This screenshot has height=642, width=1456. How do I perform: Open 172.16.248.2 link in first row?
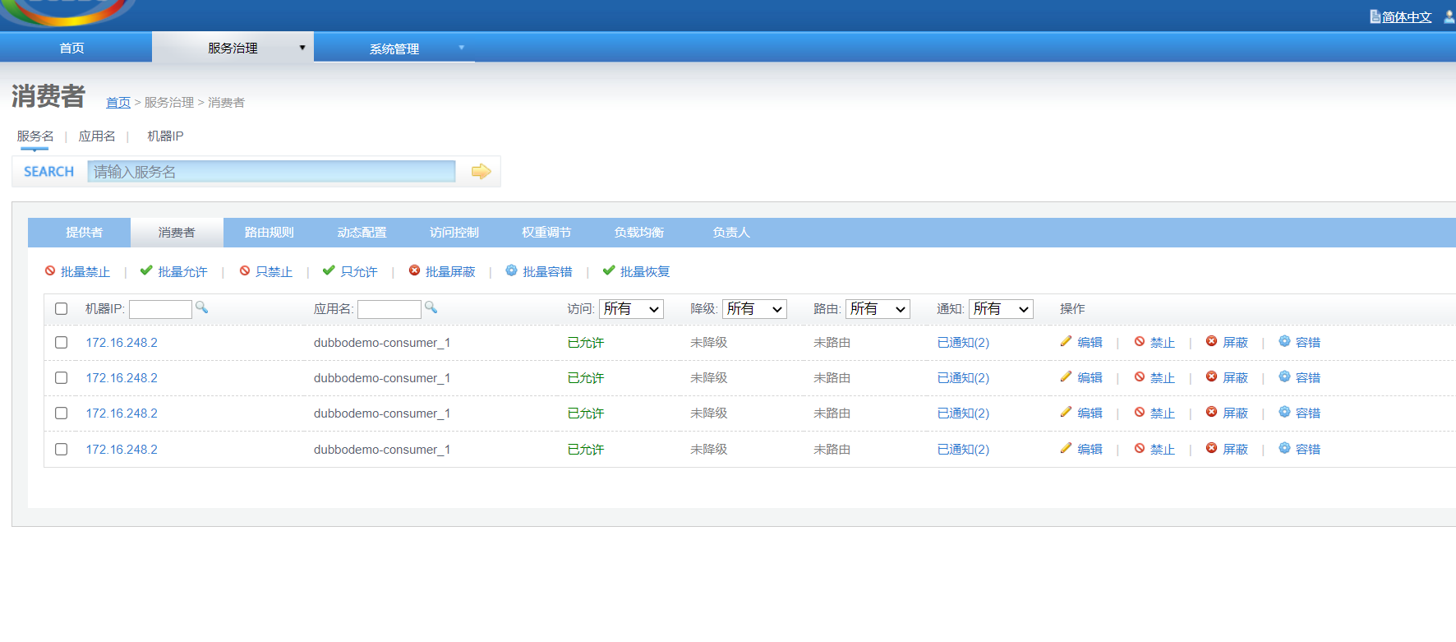122,342
